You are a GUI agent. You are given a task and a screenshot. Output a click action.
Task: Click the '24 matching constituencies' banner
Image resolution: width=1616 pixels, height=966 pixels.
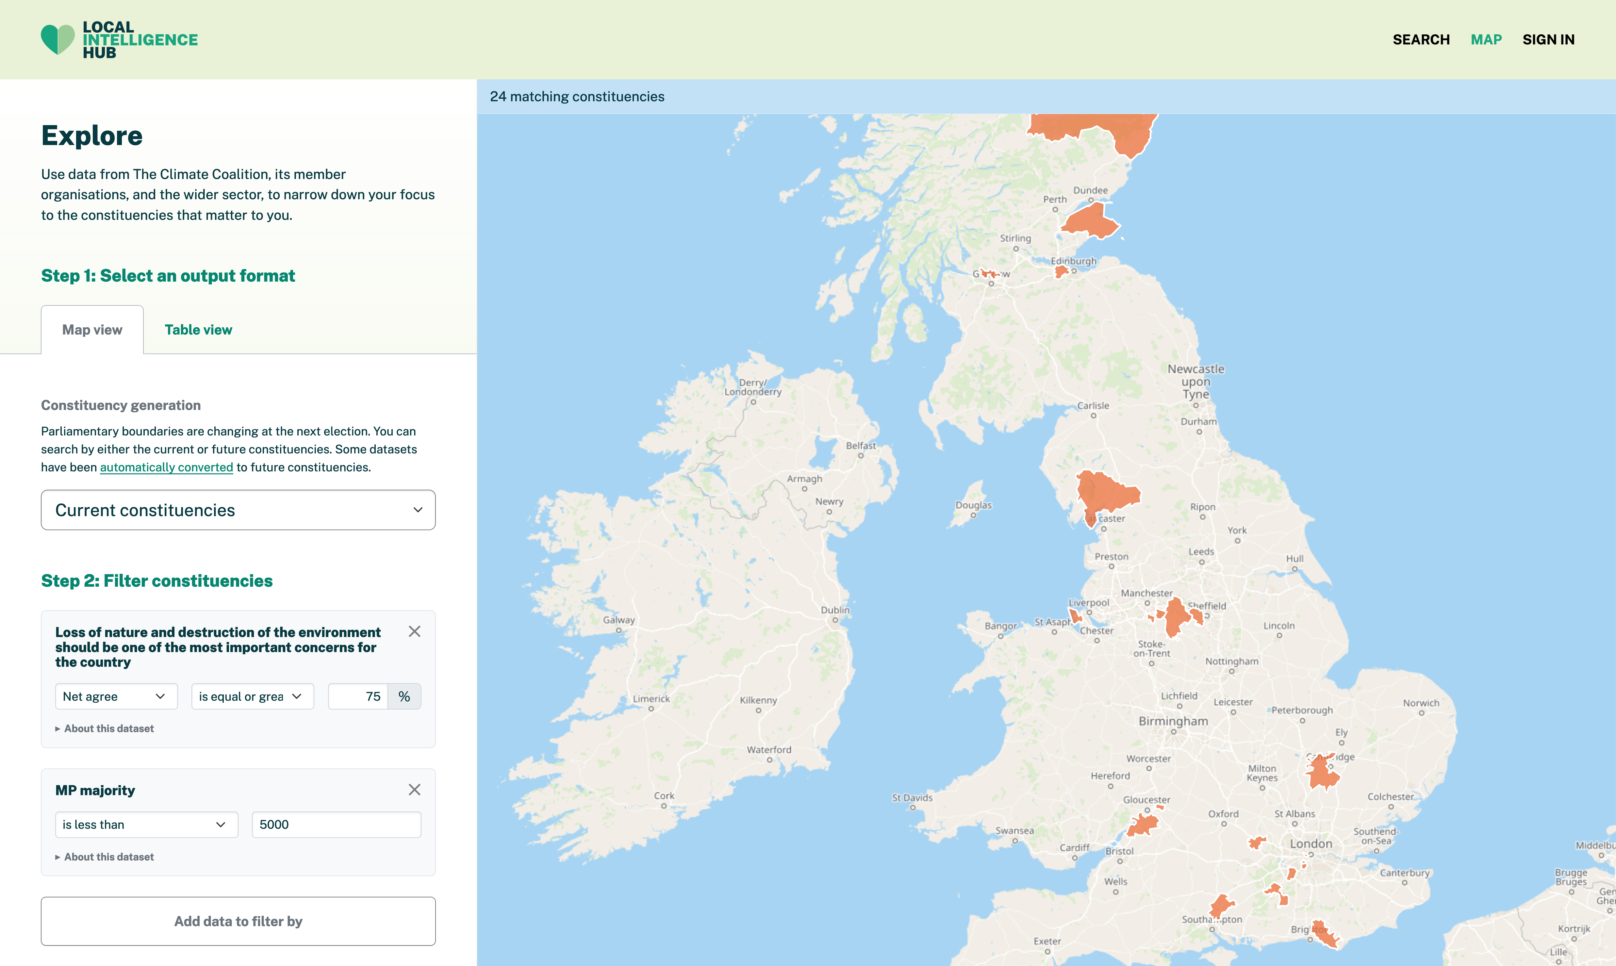tap(578, 96)
